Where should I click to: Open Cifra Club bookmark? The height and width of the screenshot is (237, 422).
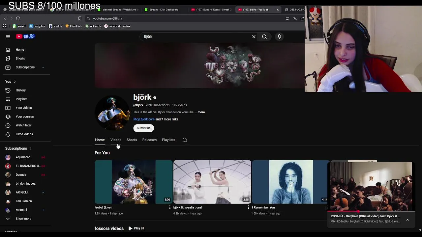[x=74, y=26]
